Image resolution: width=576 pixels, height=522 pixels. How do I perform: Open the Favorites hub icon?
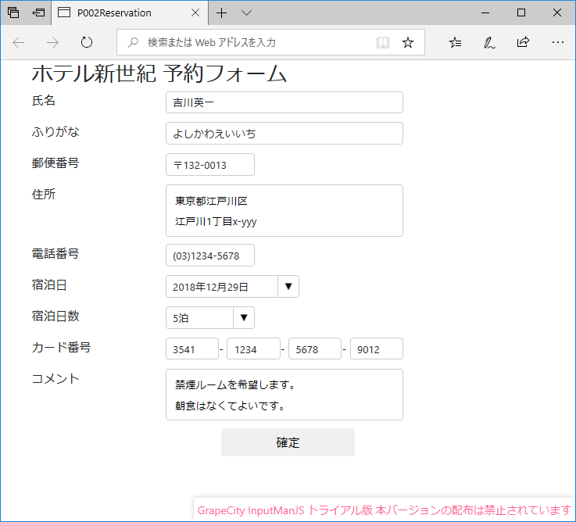pyautogui.click(x=456, y=42)
